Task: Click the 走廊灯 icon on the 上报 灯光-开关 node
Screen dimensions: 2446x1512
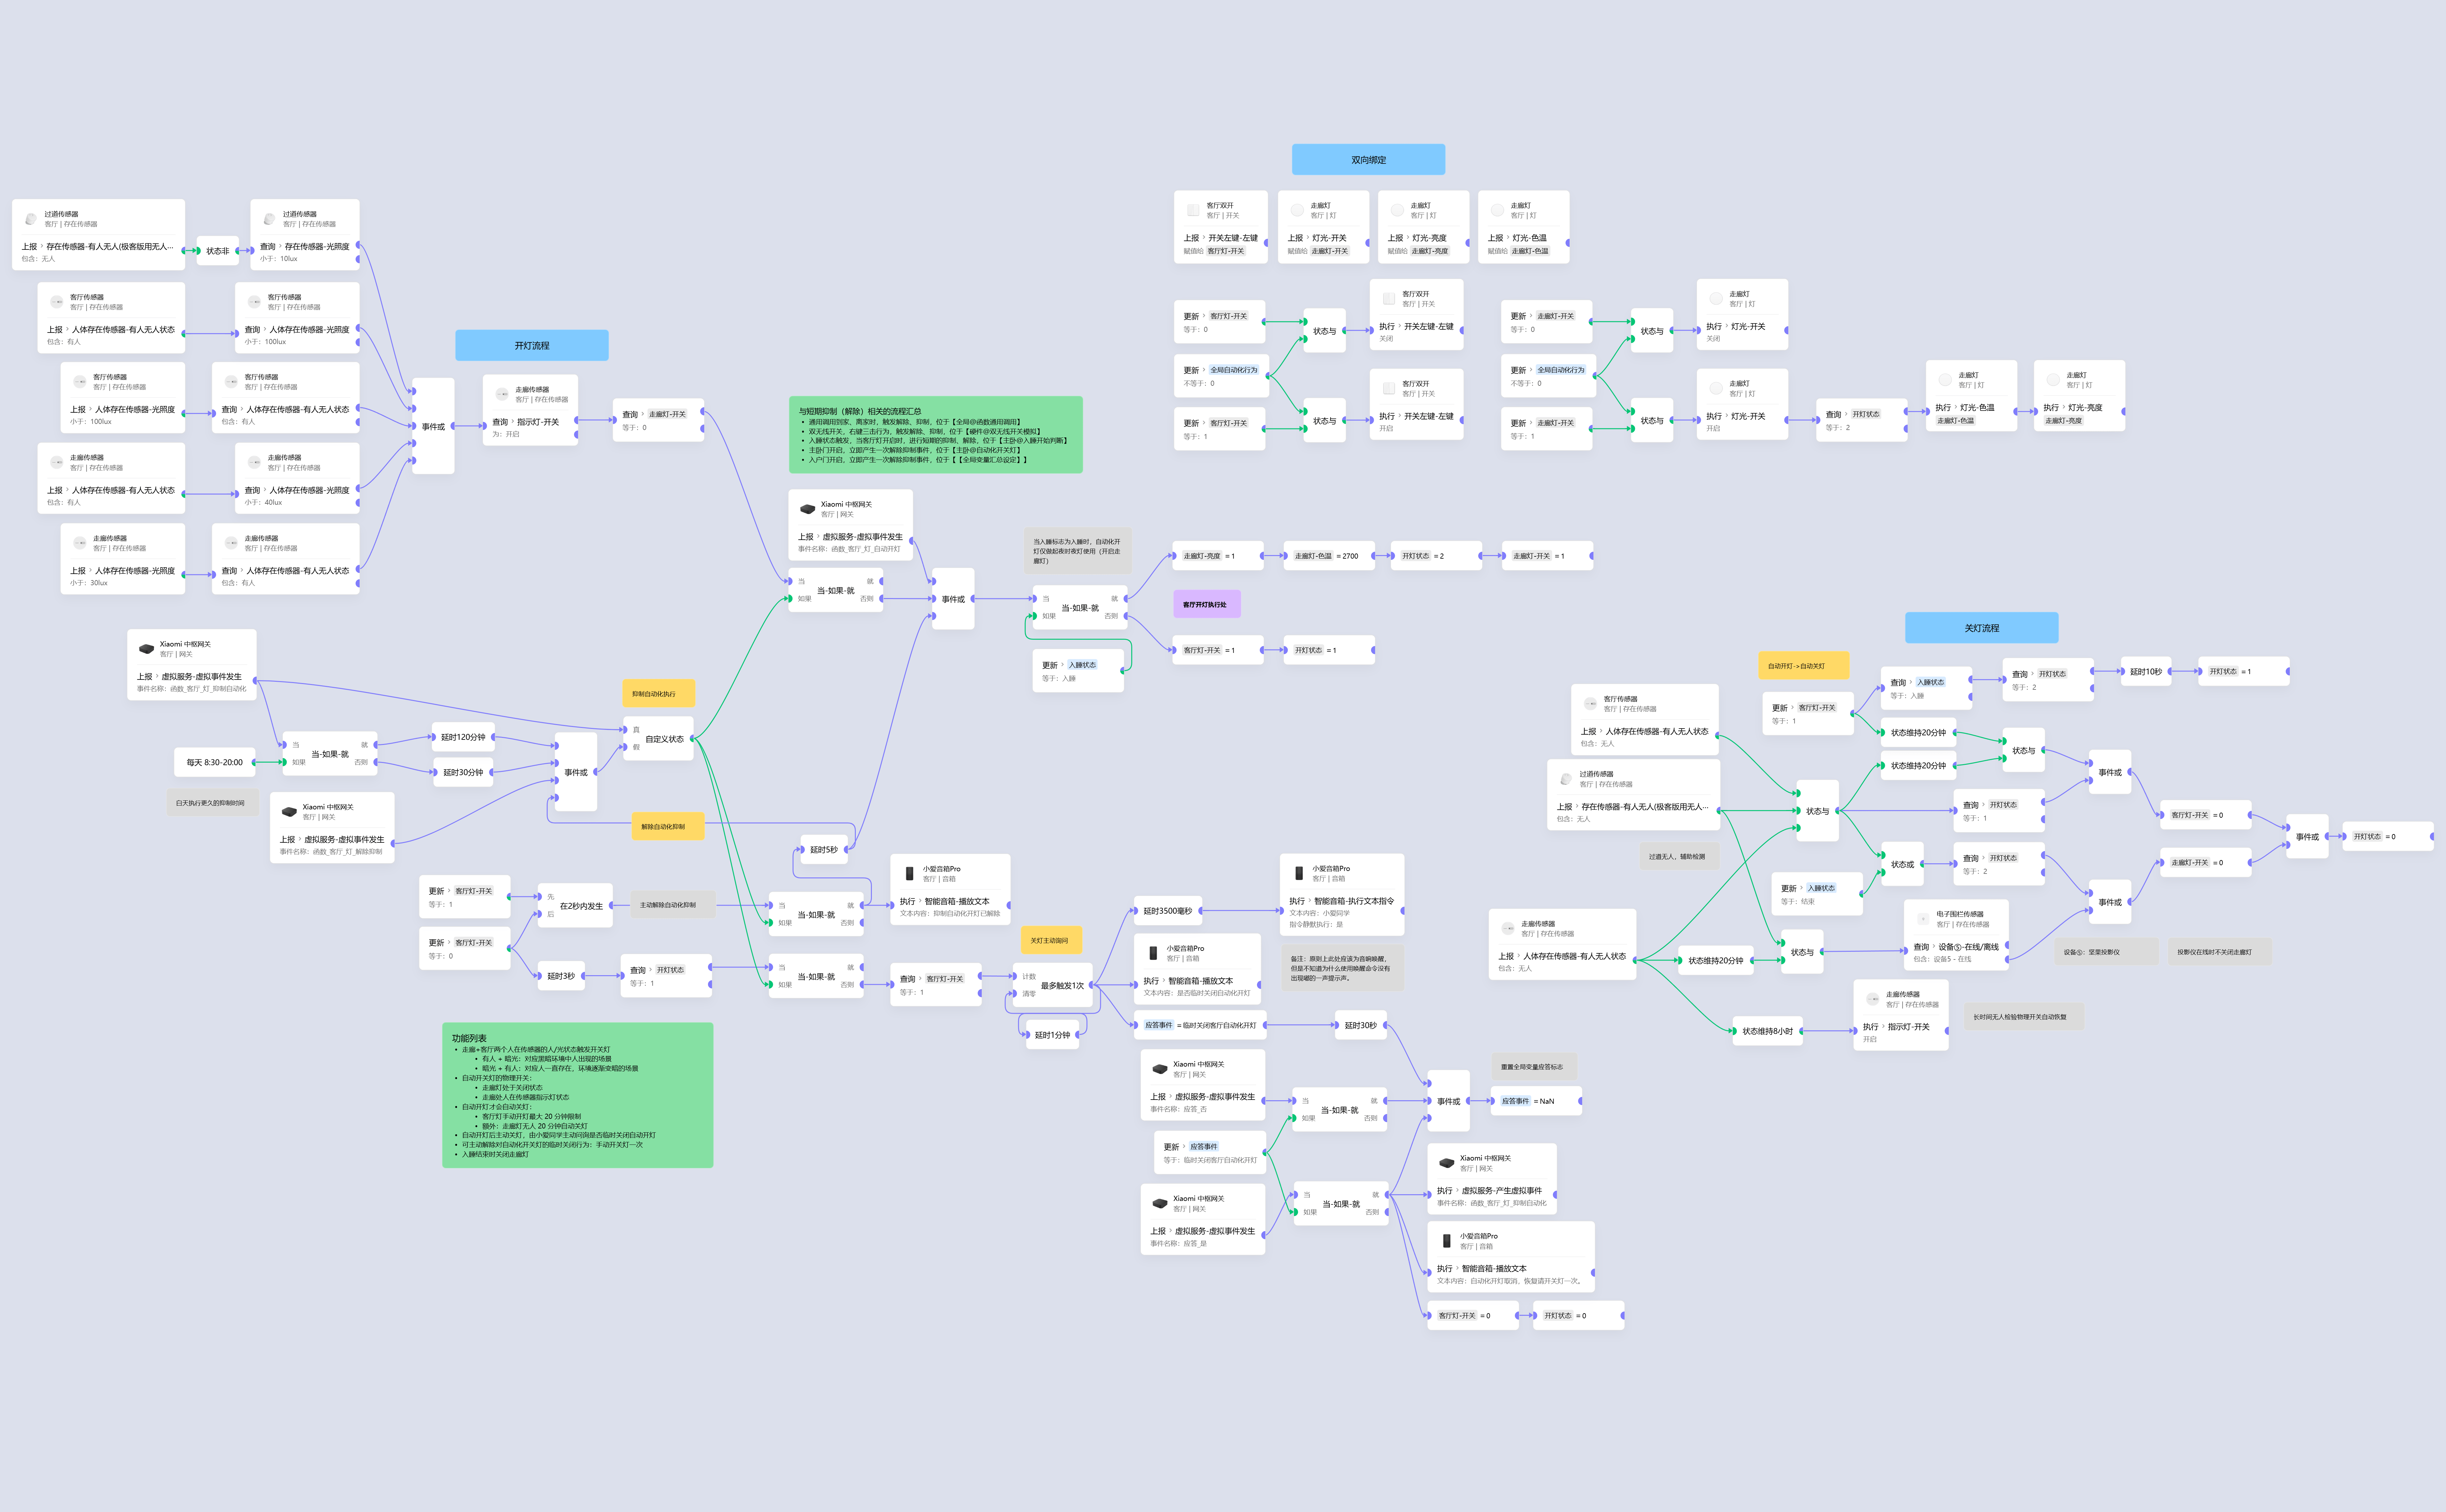Action: coord(1297,210)
